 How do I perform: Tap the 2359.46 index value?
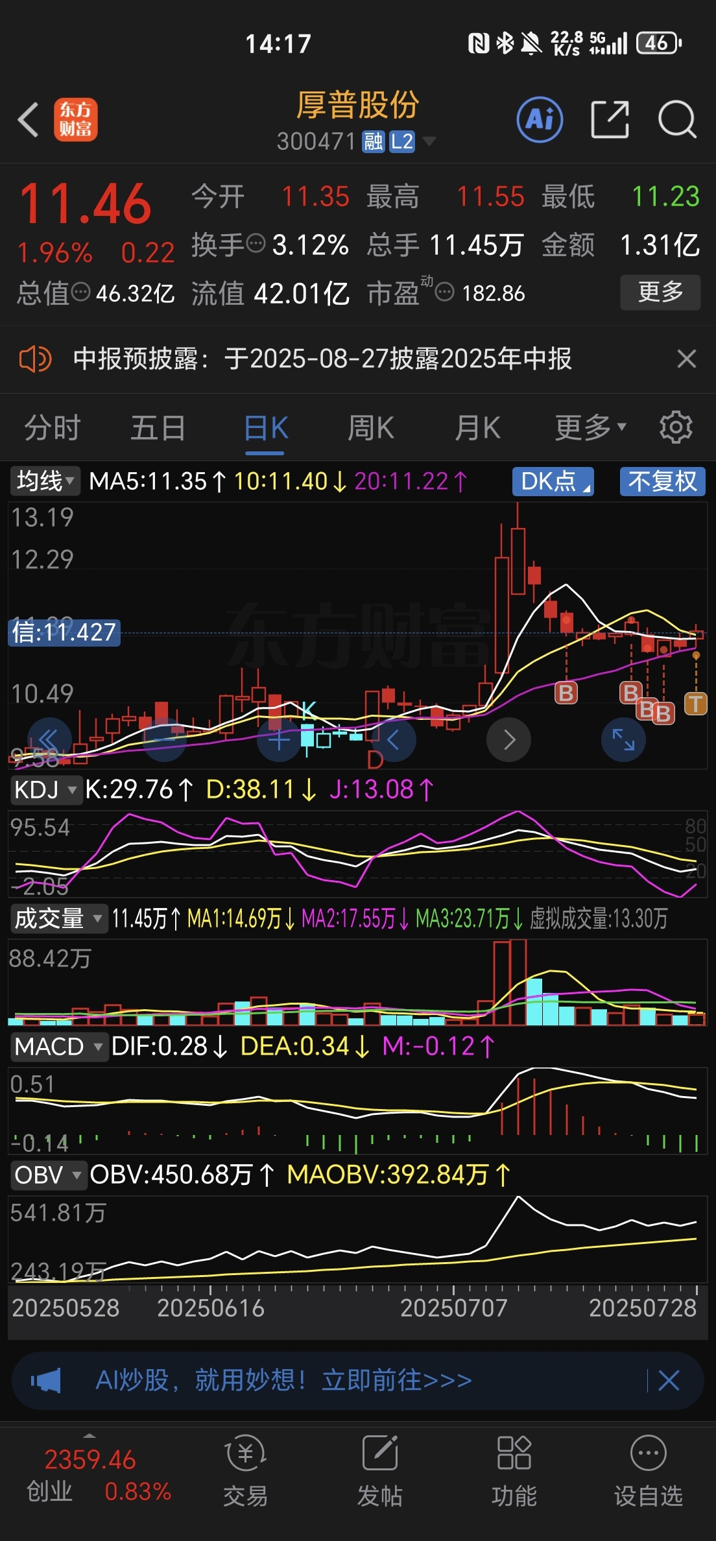coord(90,1460)
